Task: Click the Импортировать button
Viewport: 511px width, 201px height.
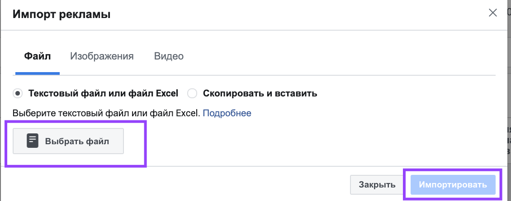Action: (x=453, y=185)
